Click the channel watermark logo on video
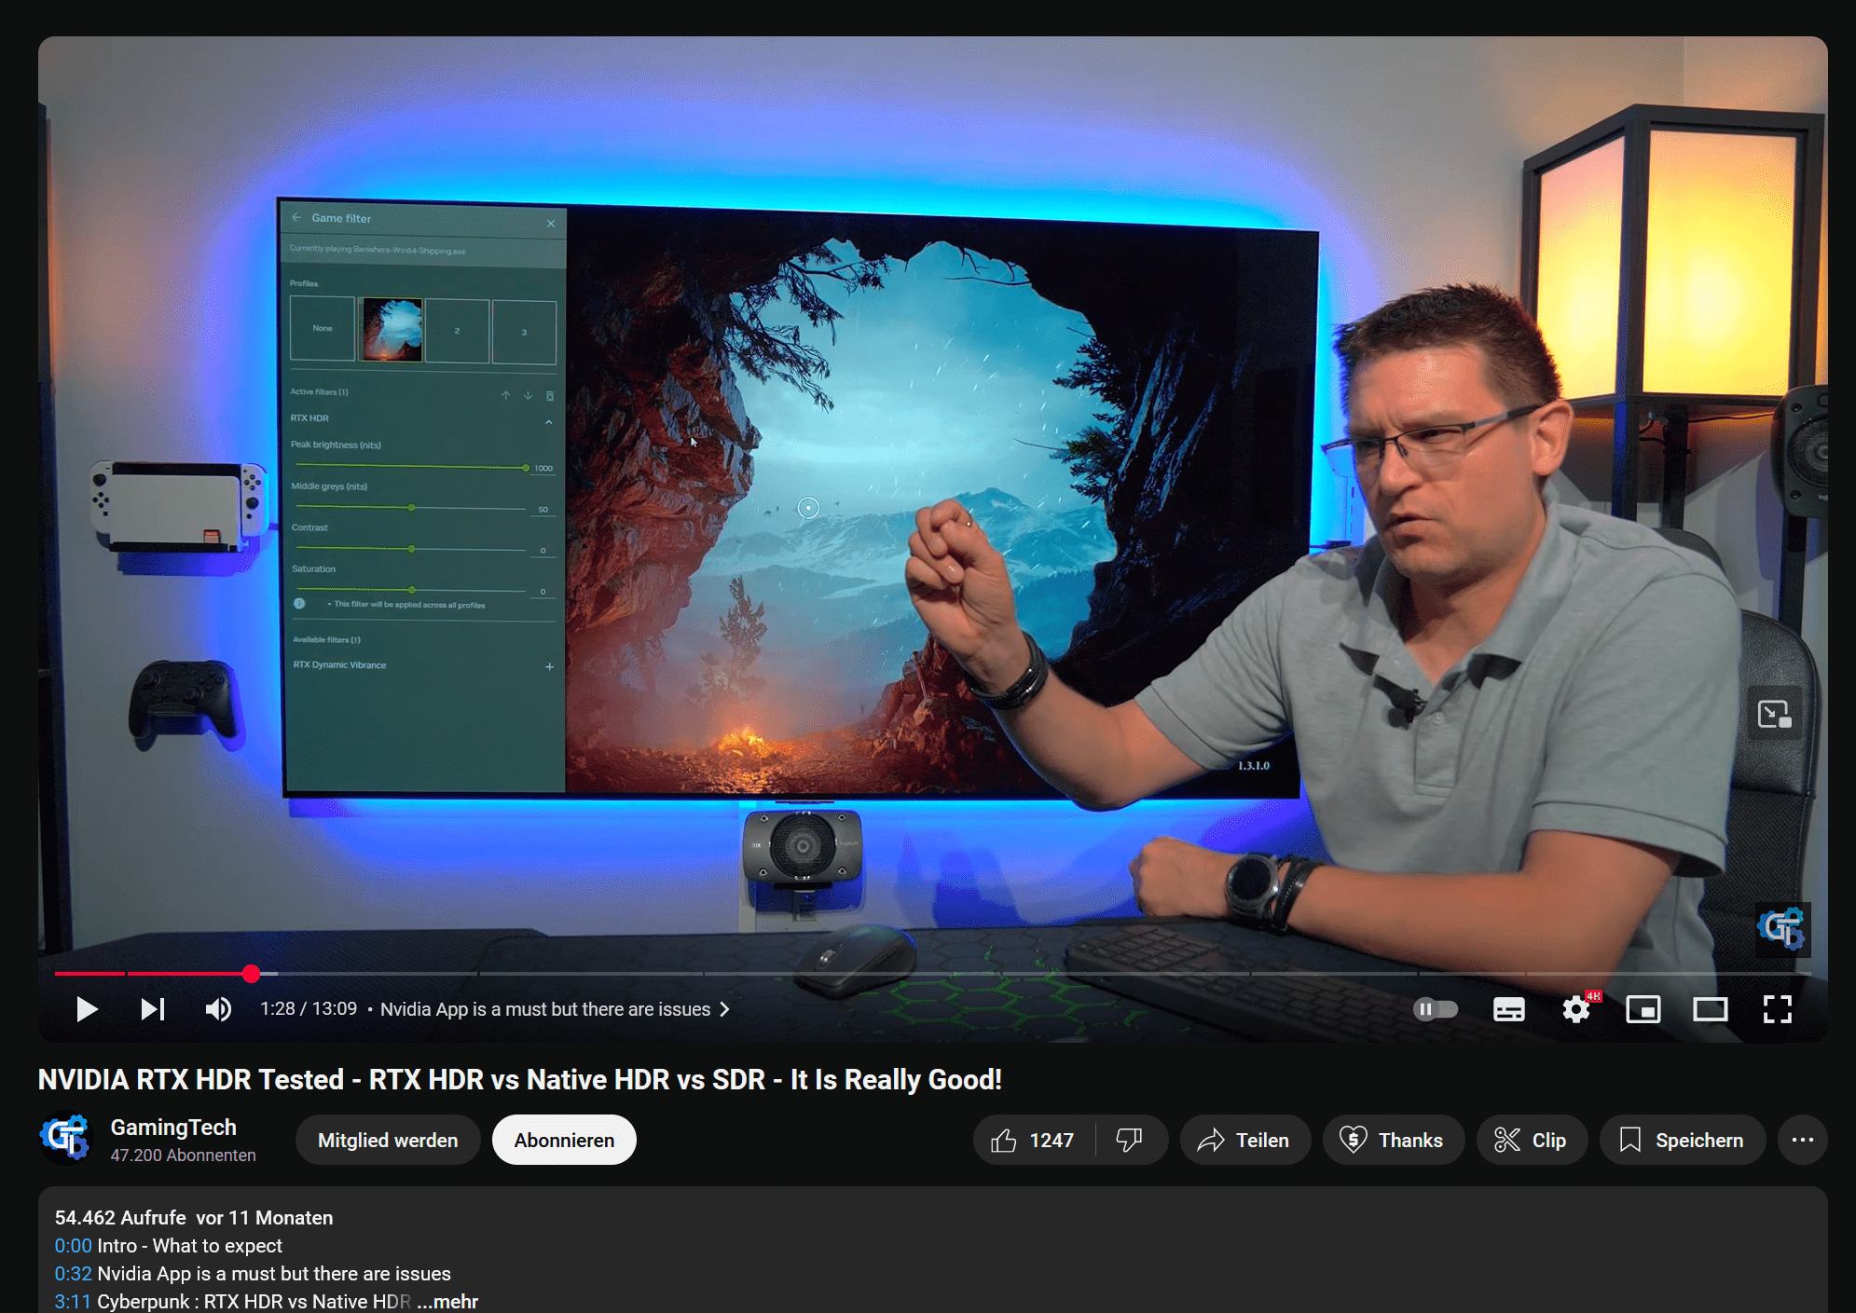Screen dimensions: 1856x1313 [x=1782, y=929]
